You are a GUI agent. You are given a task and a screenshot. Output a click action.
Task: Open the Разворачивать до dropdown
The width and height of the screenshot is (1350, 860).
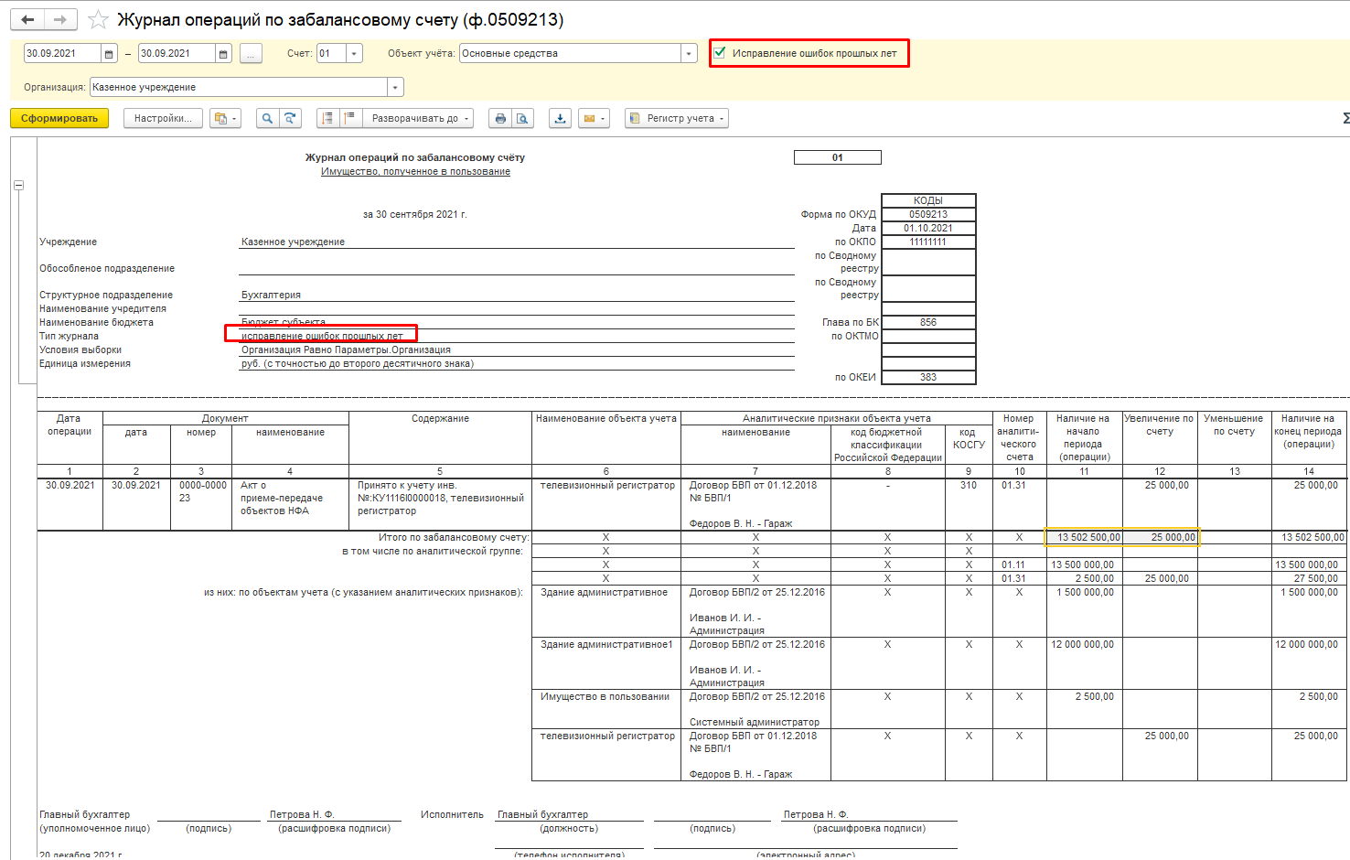pyautogui.click(x=421, y=118)
